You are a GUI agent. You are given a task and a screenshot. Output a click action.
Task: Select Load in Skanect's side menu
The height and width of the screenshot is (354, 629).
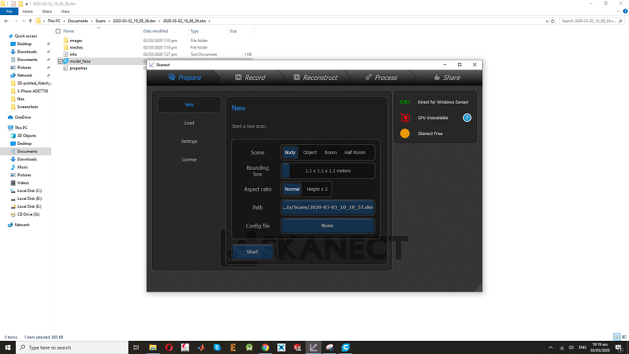click(x=189, y=123)
